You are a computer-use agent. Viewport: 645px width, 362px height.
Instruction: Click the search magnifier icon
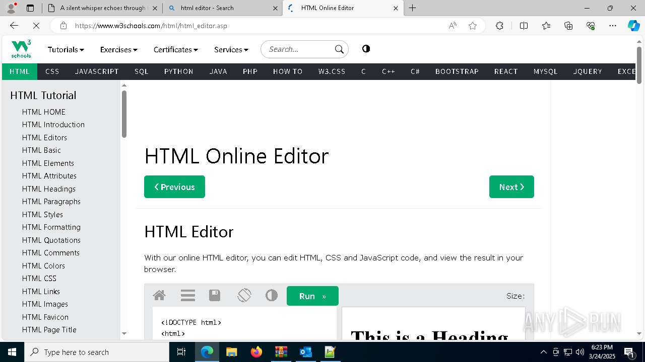[339, 49]
